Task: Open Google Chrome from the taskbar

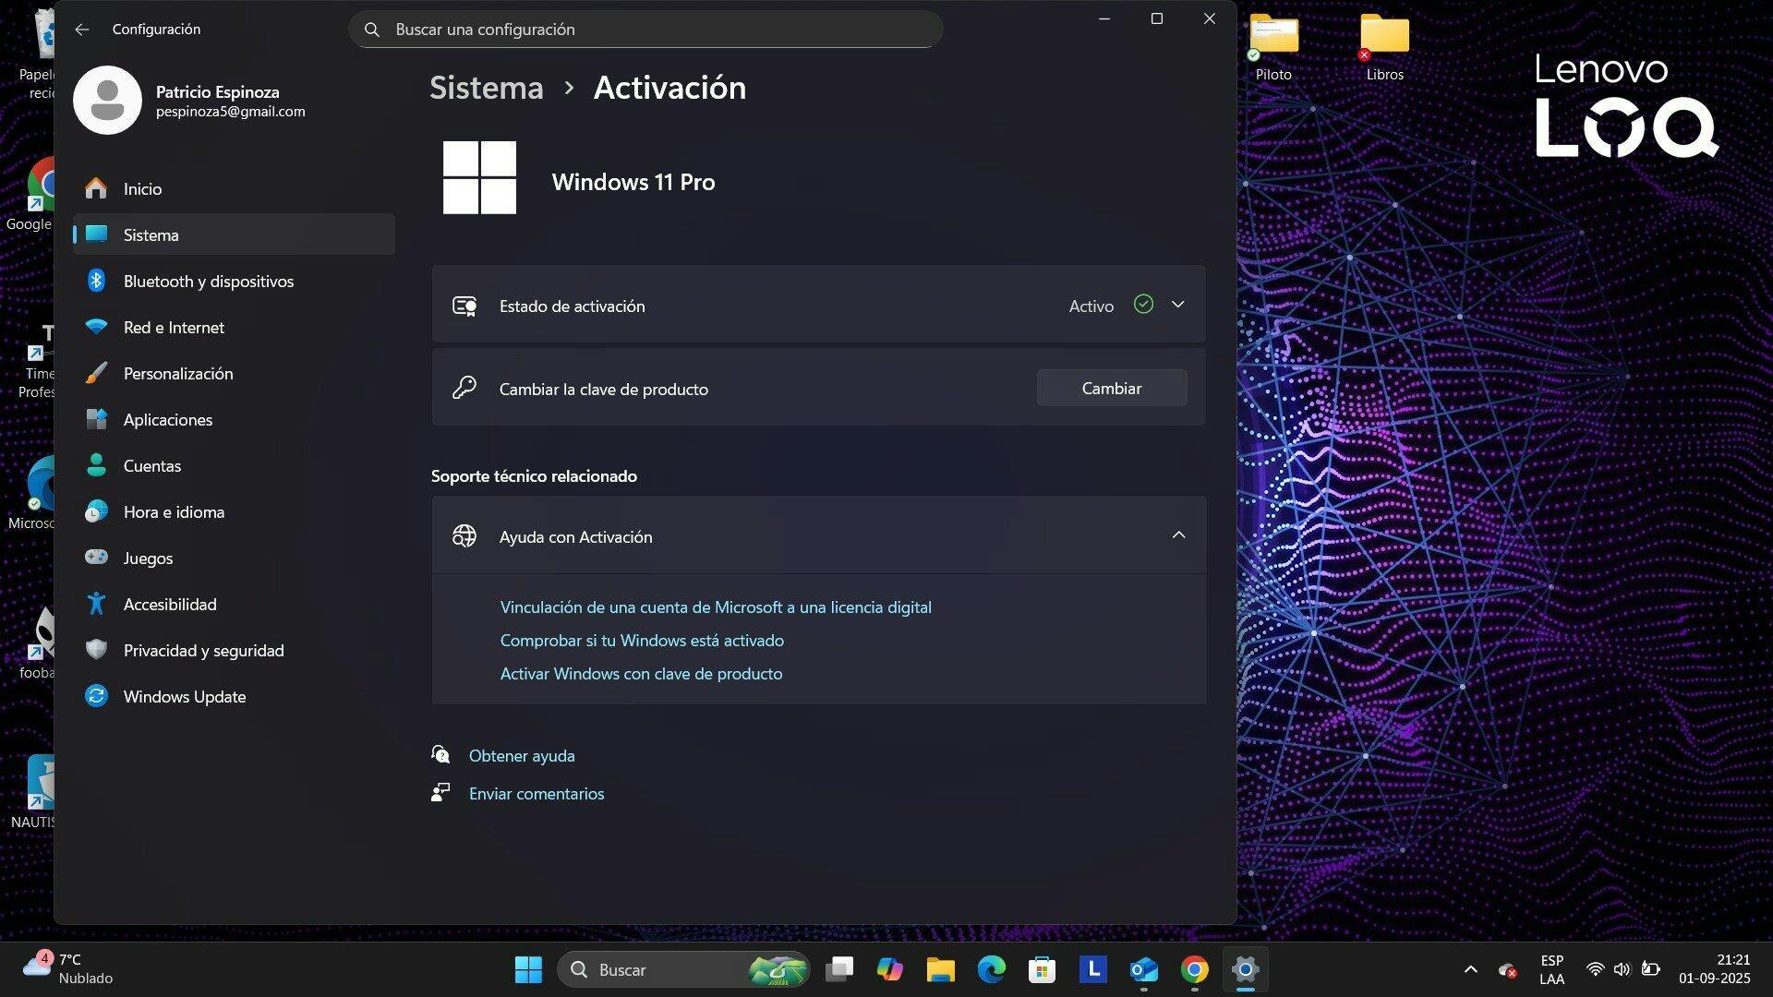Action: pyautogui.click(x=1195, y=969)
